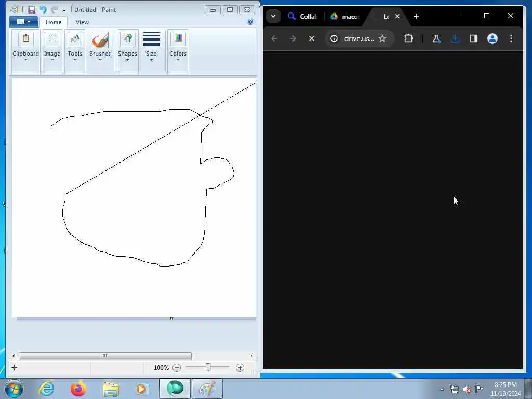Switch to the View ribbon tab
The image size is (532, 399).
click(82, 22)
